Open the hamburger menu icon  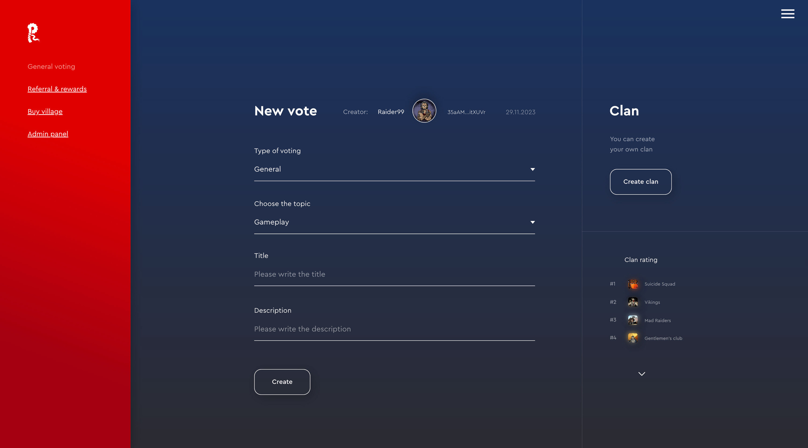pyautogui.click(x=787, y=14)
